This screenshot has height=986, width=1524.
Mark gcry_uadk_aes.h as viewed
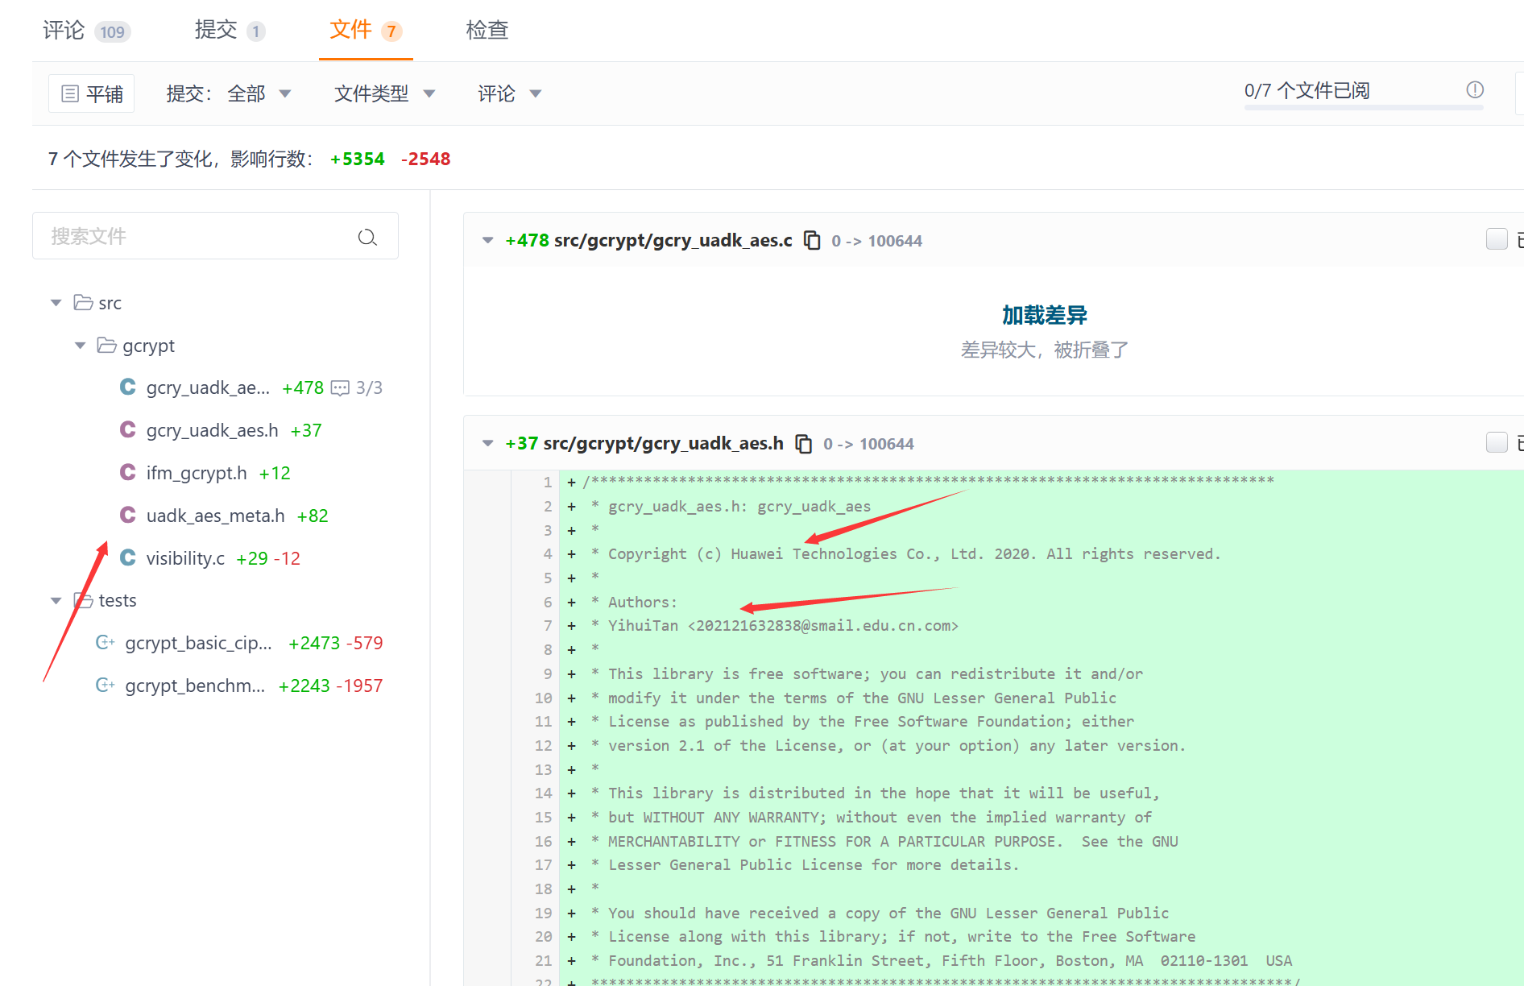click(1497, 442)
